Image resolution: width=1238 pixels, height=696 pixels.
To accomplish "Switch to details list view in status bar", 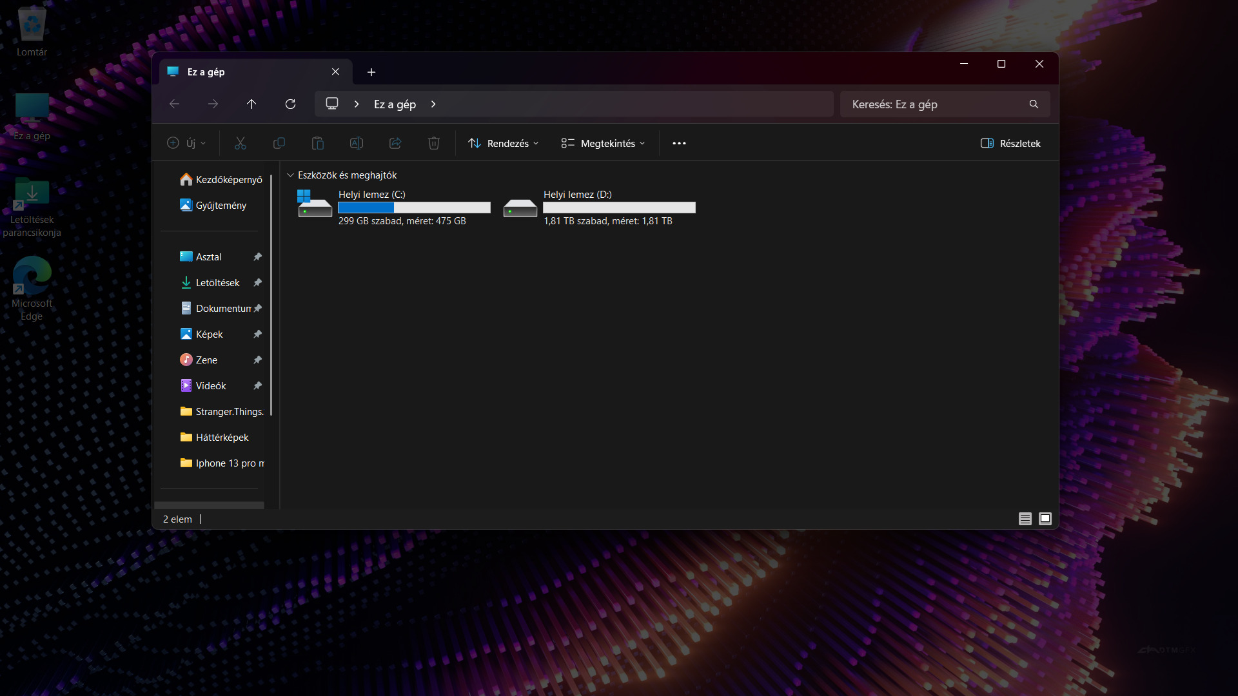I will tap(1025, 519).
